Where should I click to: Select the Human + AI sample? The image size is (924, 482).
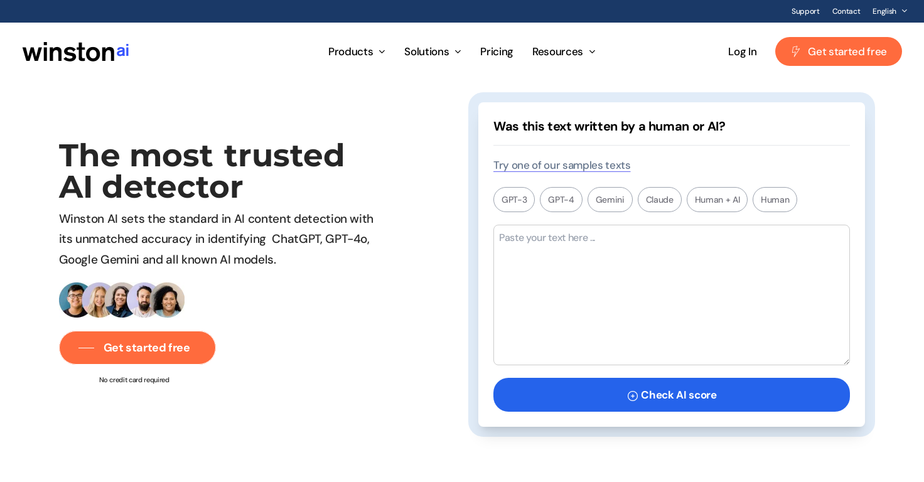[x=717, y=200]
